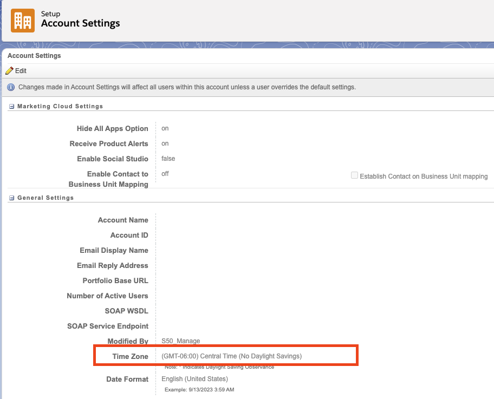Click the (GMT-06:00) Central Time value
This screenshot has width=494, height=399.
232,356
